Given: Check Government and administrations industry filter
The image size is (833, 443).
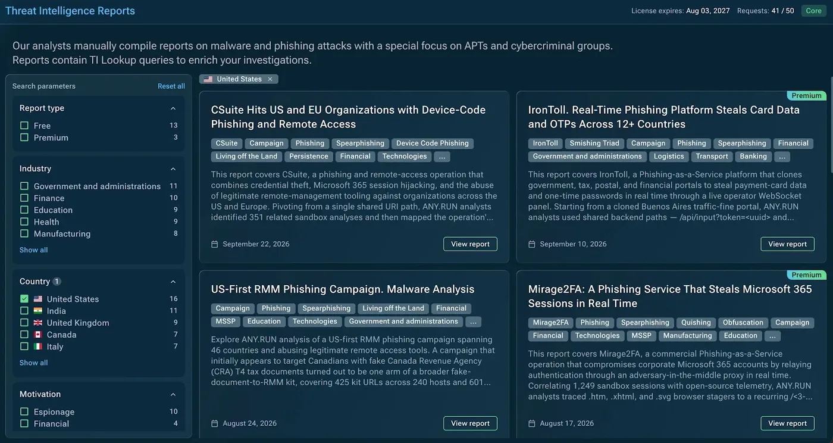Looking at the screenshot, I should [x=24, y=186].
